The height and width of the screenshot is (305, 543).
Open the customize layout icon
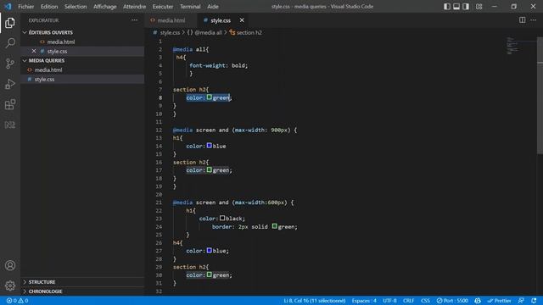tap(479, 6)
